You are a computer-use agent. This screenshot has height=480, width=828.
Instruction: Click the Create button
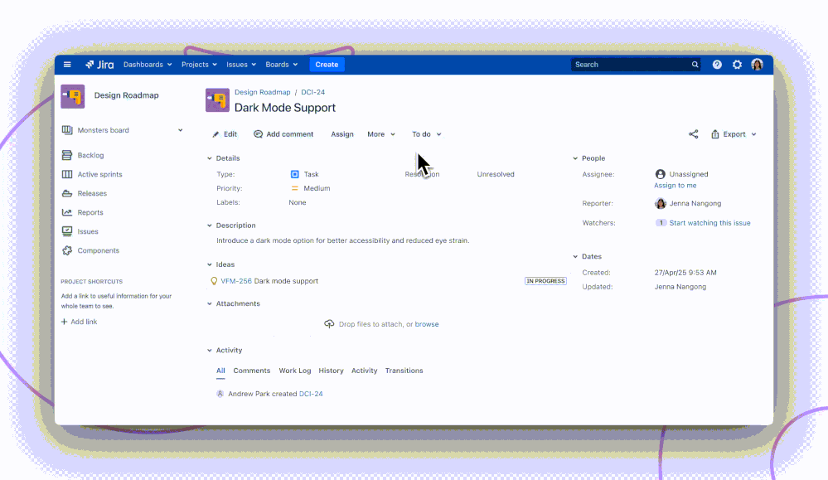pyautogui.click(x=327, y=64)
